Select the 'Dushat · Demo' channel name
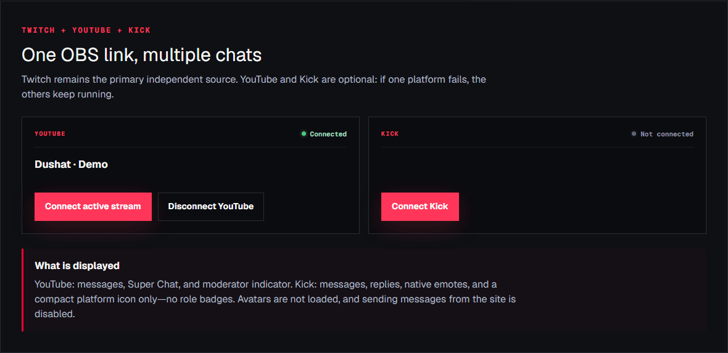The image size is (728, 353). click(x=71, y=164)
